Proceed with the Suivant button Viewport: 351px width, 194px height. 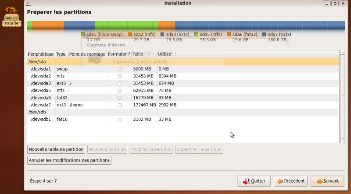click(x=327, y=181)
